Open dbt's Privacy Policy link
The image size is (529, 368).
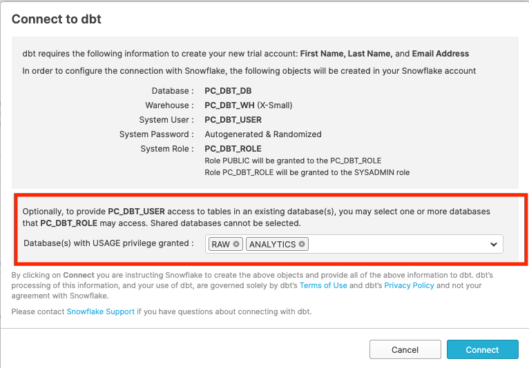(409, 285)
